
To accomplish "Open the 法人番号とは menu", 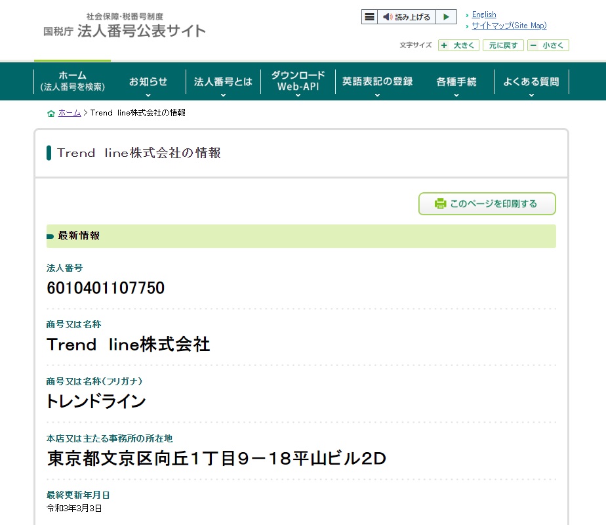I will click(223, 81).
